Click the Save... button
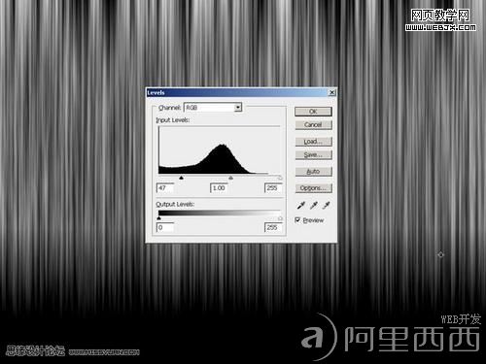Viewport: 486px width, 364px height. click(x=313, y=155)
